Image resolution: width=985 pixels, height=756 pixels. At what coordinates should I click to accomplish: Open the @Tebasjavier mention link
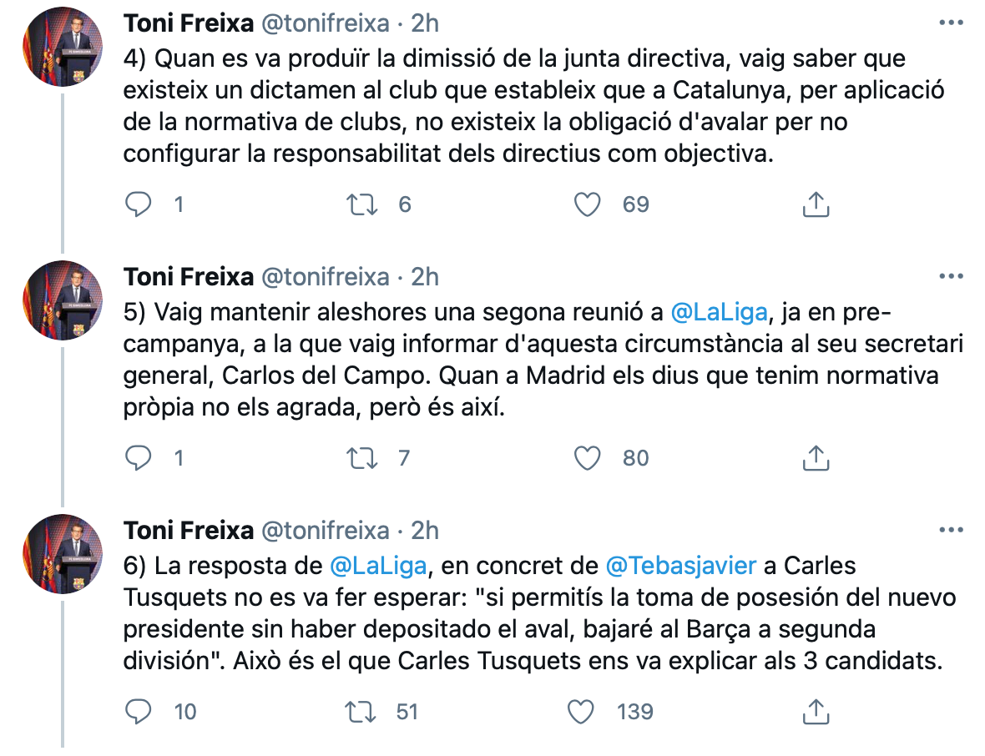coord(680,566)
